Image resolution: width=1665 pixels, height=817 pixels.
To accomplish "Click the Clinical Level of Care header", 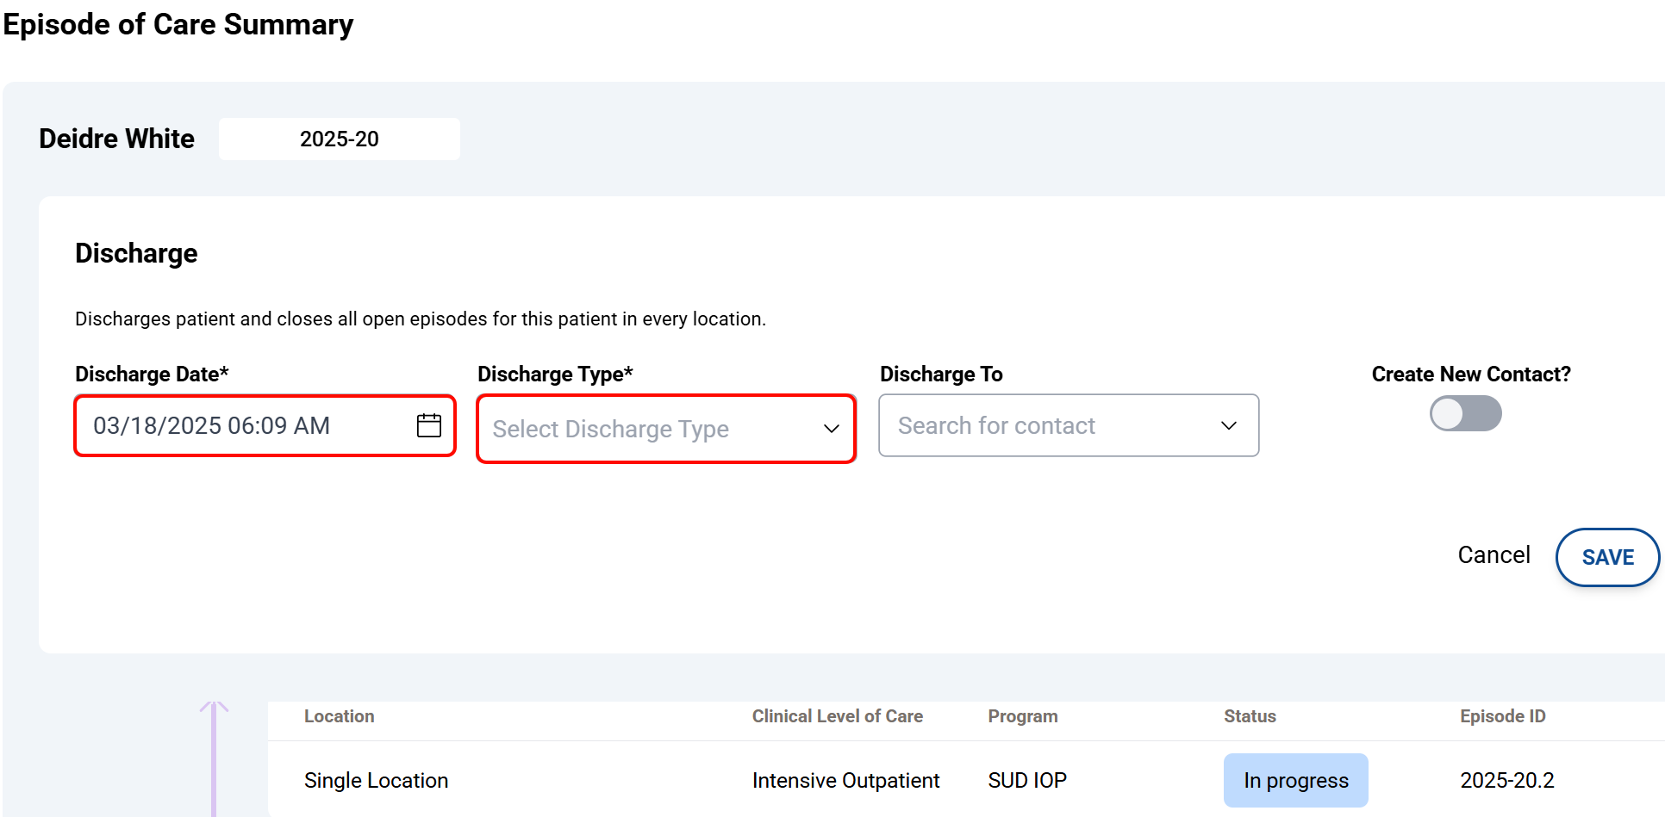I will pos(837,716).
